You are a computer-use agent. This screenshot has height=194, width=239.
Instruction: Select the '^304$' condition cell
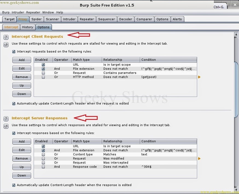click(168, 167)
